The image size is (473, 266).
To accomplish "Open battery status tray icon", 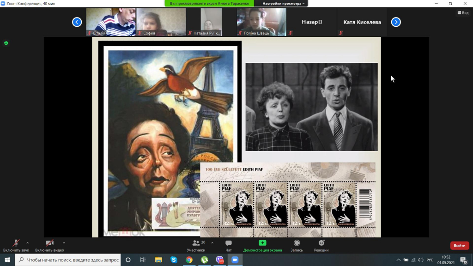I will (x=406, y=260).
